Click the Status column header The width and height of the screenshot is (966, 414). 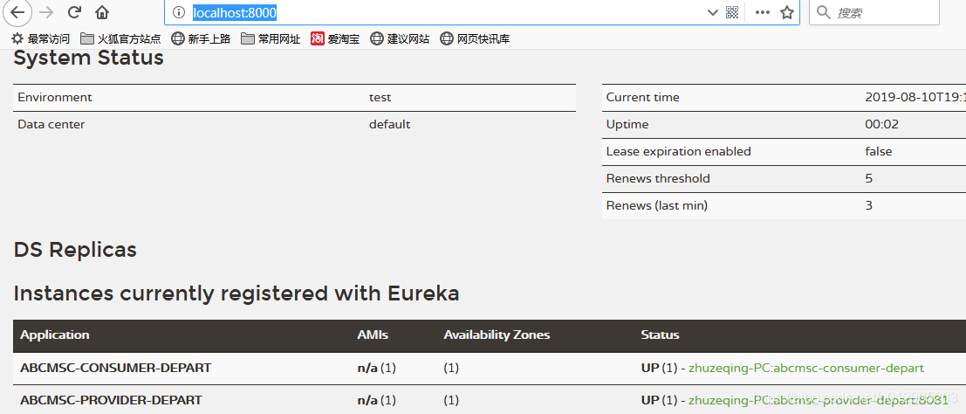[x=660, y=335]
